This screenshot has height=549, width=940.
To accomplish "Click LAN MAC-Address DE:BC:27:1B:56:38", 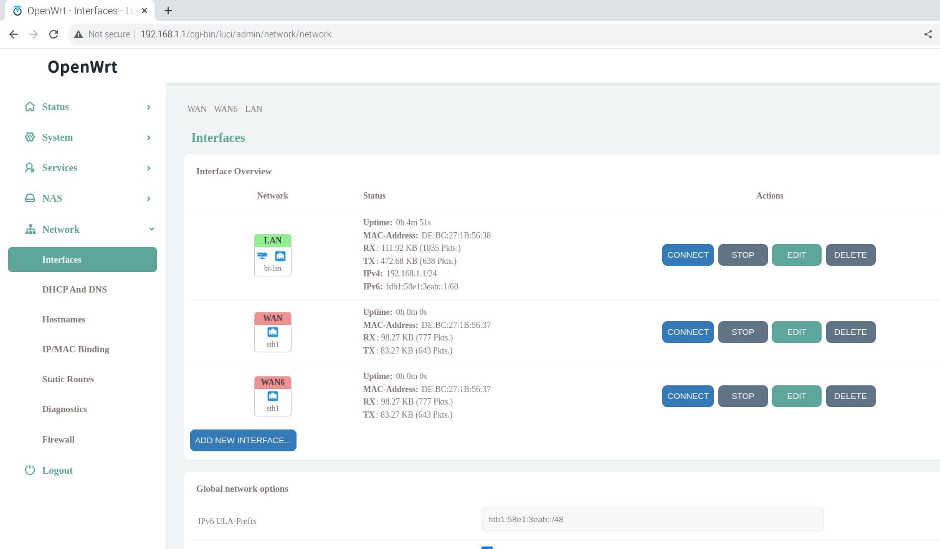I will coord(456,235).
